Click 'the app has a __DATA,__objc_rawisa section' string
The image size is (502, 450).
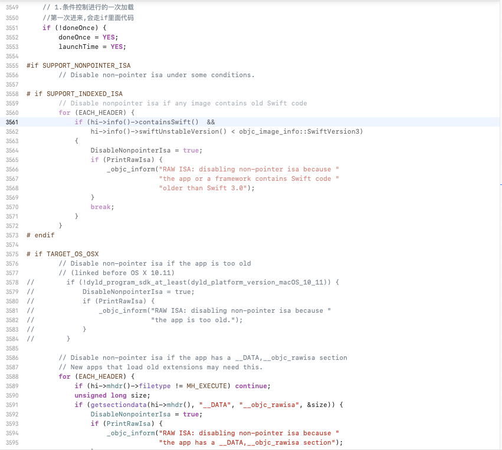(x=247, y=443)
